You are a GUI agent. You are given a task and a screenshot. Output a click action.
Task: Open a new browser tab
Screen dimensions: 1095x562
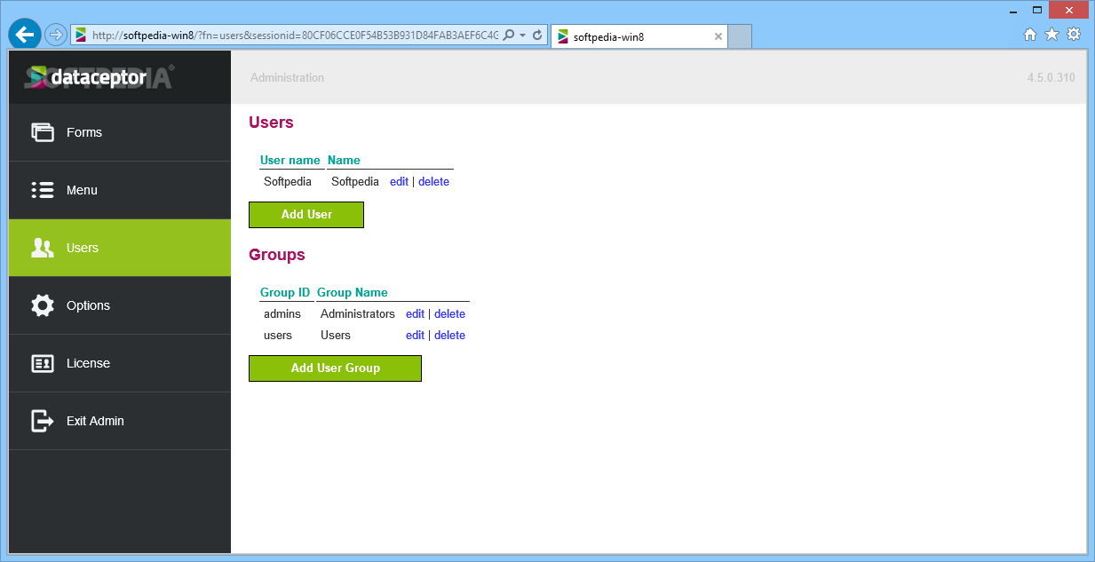tap(741, 36)
